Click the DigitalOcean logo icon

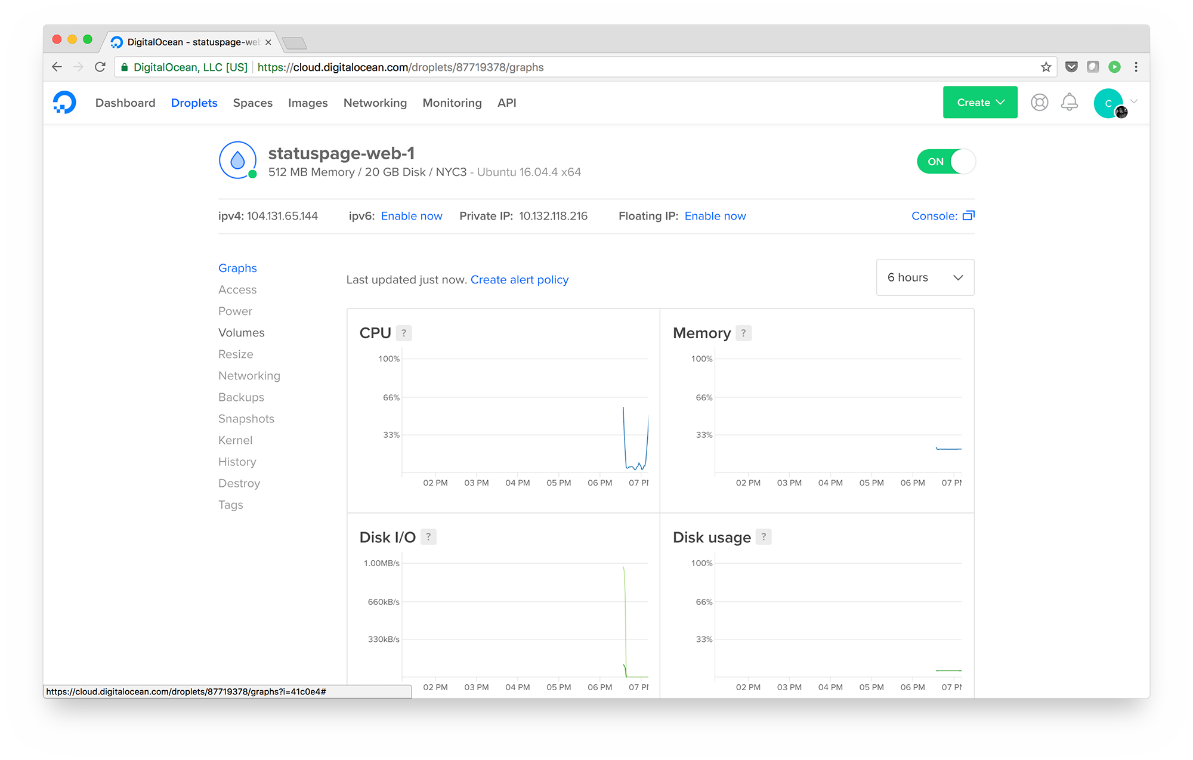coord(64,103)
